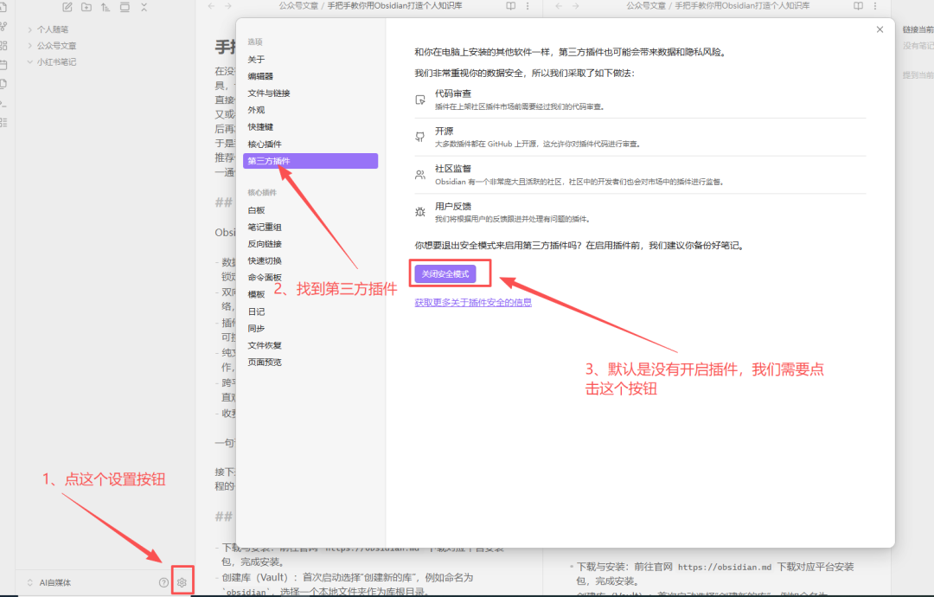This screenshot has height=597, width=934.
Task: Click the change sort order icon
Action: 106,7
